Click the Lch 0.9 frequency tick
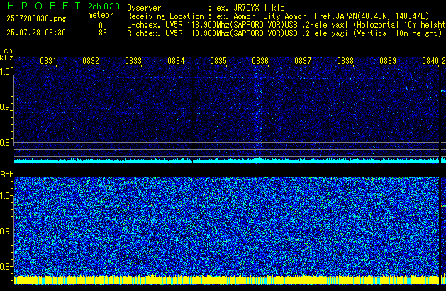 [6, 107]
